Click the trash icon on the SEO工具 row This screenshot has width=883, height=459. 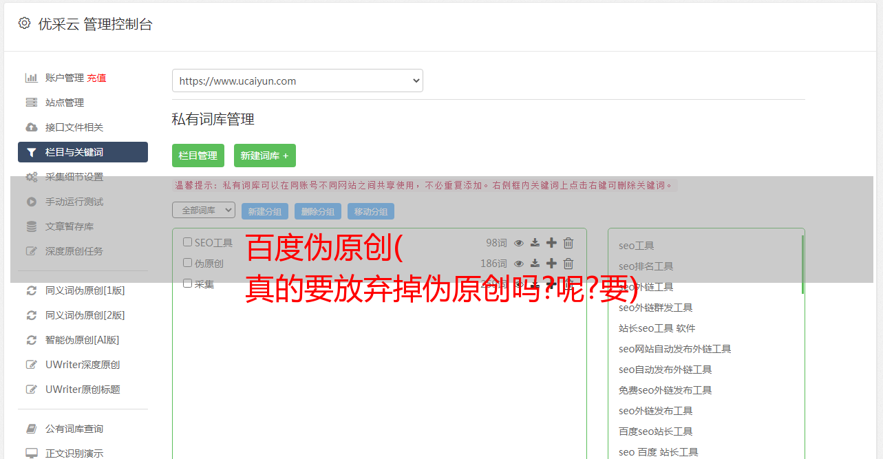(x=568, y=243)
